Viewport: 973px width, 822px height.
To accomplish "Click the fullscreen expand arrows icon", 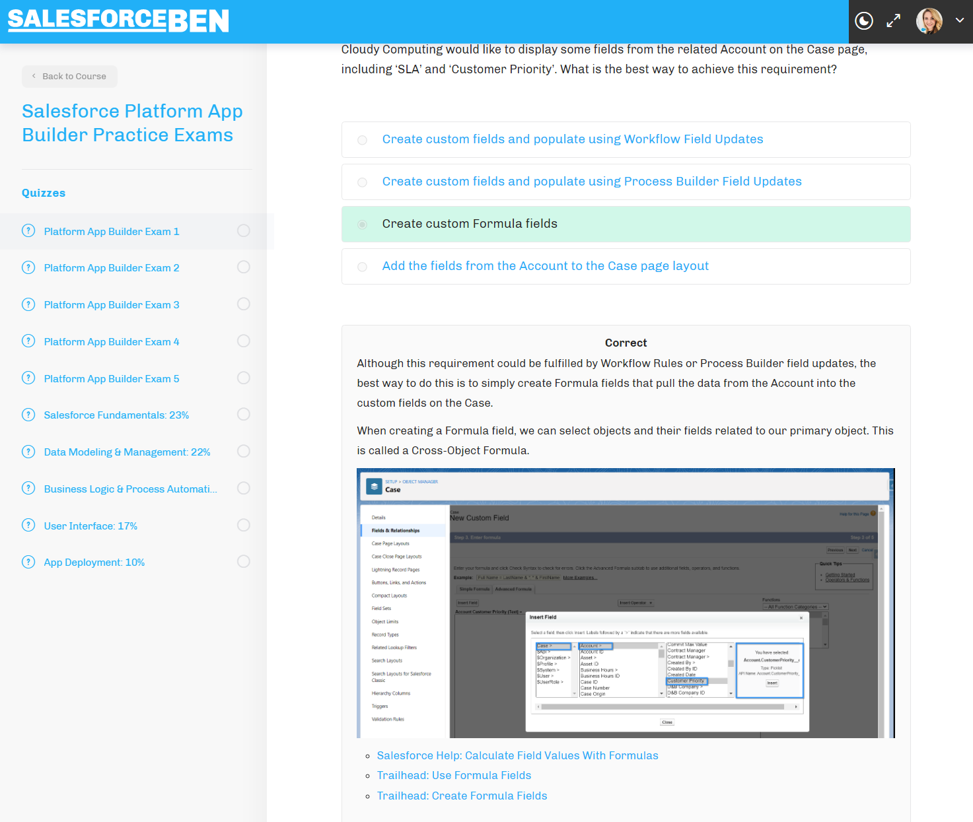I will (x=894, y=21).
